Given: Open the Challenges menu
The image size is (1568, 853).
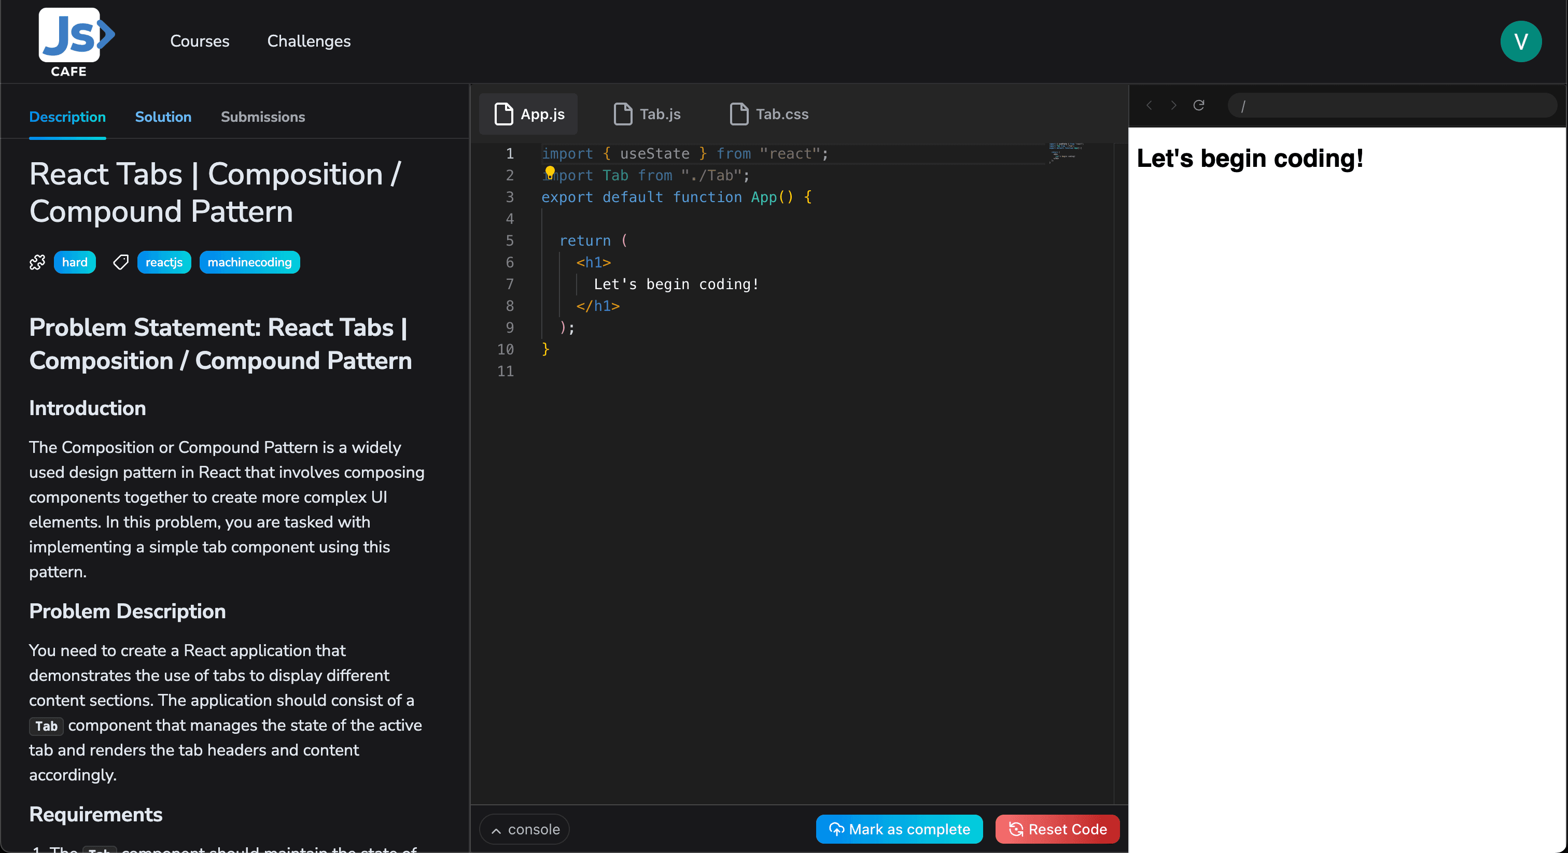Looking at the screenshot, I should (x=309, y=41).
